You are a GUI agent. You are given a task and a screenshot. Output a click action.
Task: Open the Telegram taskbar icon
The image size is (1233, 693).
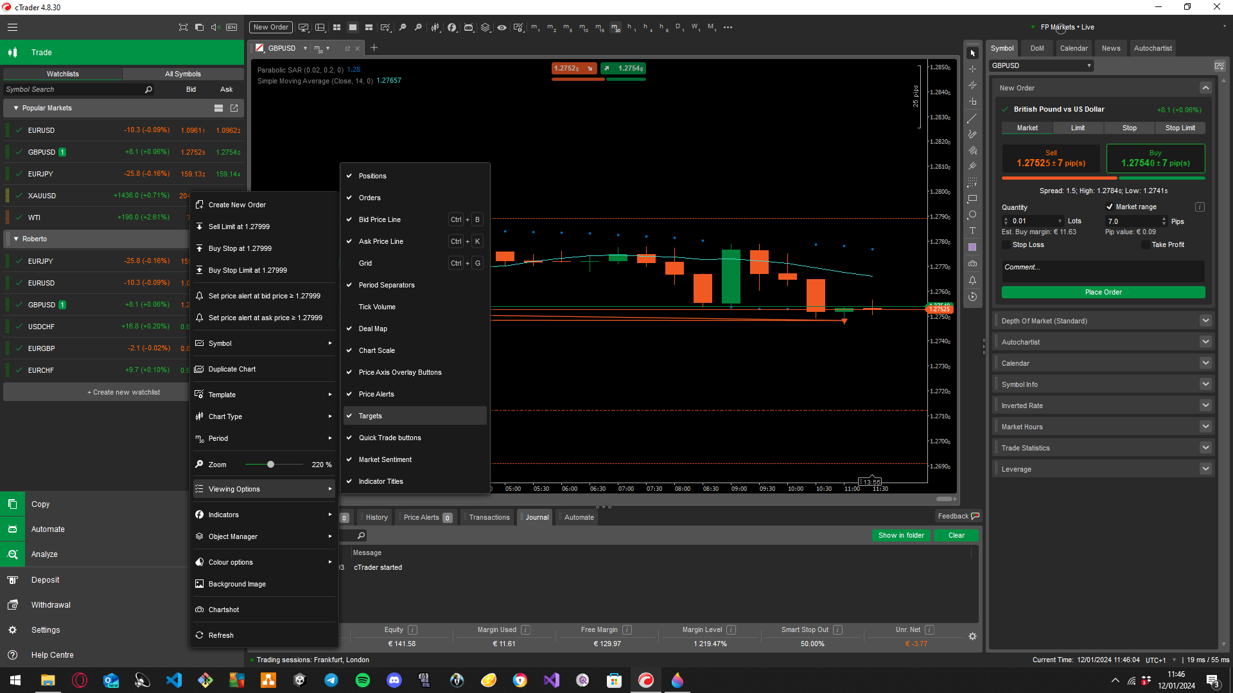[331, 680]
